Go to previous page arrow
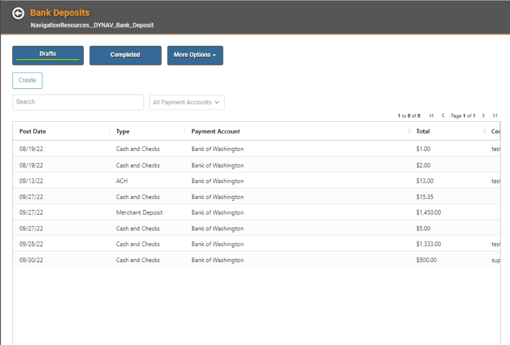The width and height of the screenshot is (510, 345). 443,115
